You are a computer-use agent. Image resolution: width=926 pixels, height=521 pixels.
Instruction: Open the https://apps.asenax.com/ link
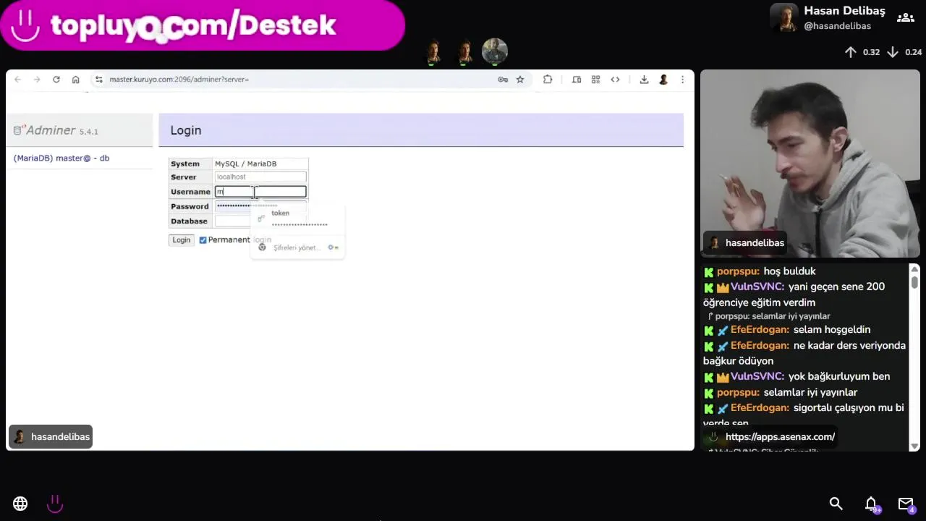pos(780,437)
